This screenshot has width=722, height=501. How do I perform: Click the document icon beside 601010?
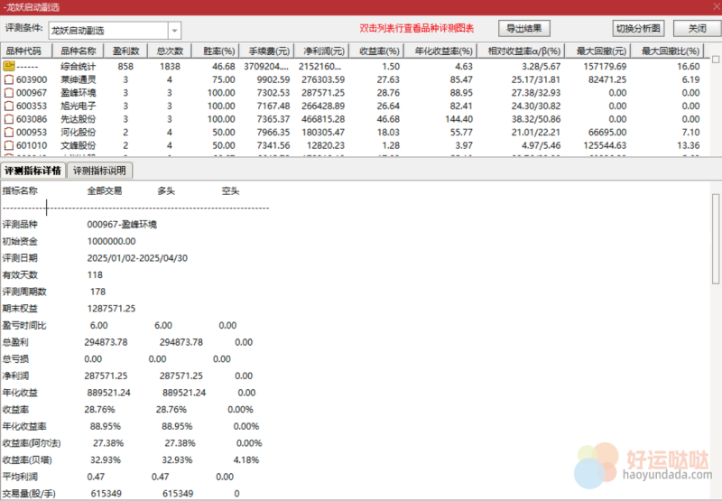pyautogui.click(x=9, y=145)
